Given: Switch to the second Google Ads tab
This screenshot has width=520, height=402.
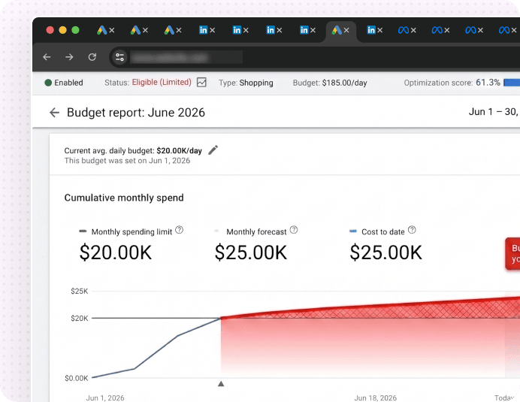Looking at the screenshot, I should point(135,31).
